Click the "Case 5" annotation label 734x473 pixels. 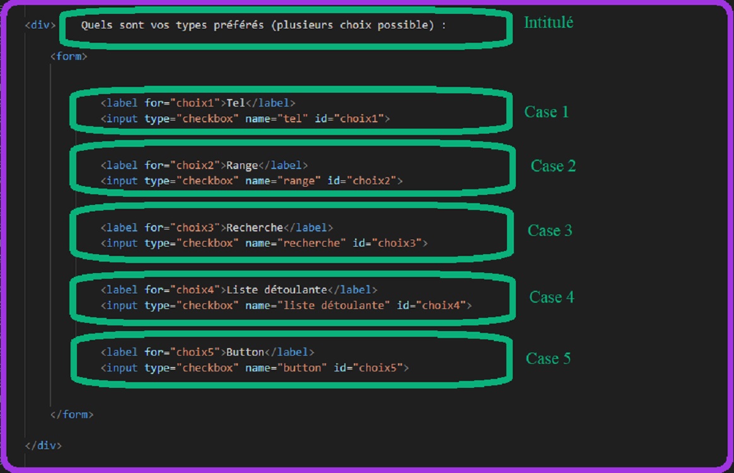click(548, 359)
